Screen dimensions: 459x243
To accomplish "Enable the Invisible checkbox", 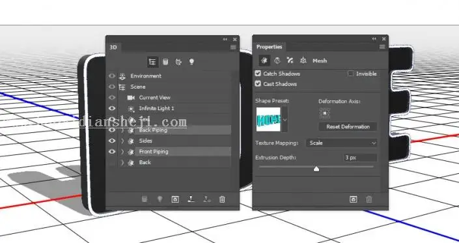I will [x=350, y=74].
